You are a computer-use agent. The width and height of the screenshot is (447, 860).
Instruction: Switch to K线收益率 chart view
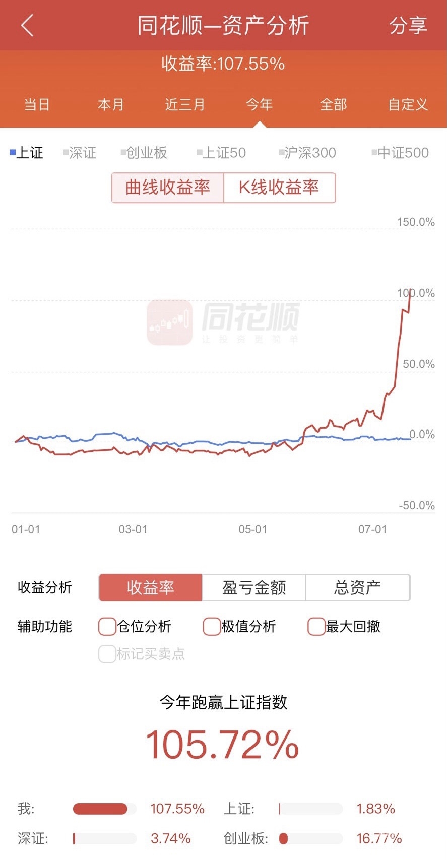[279, 188]
